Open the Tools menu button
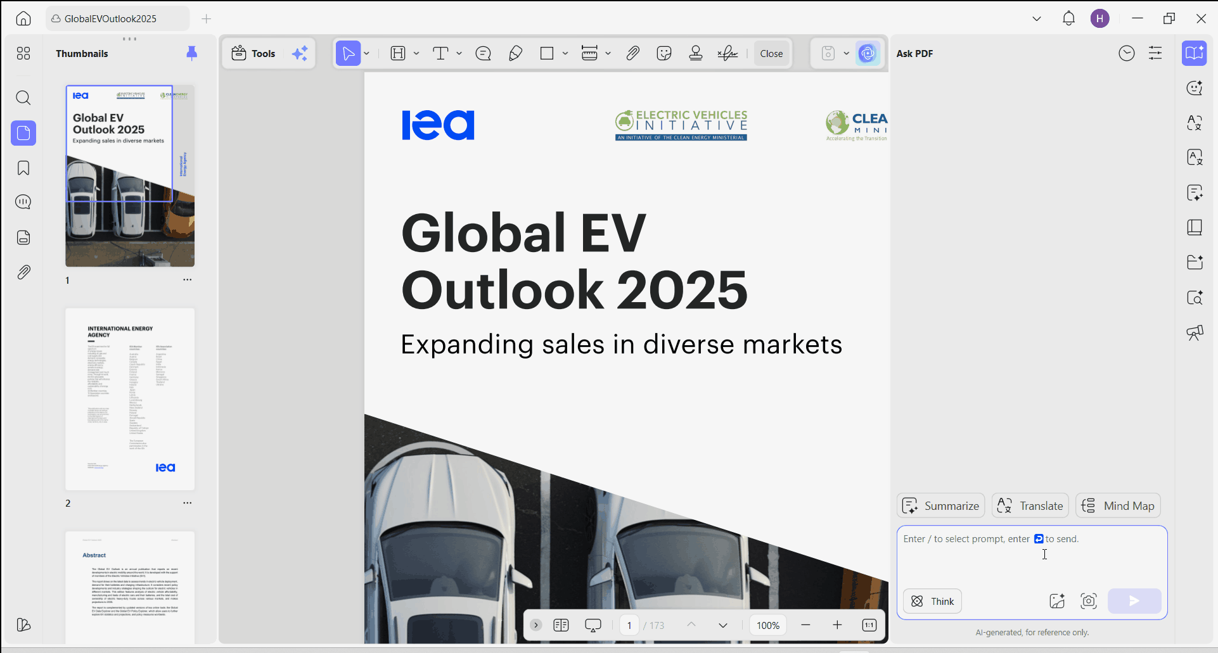Image resolution: width=1218 pixels, height=653 pixels. [x=253, y=53]
